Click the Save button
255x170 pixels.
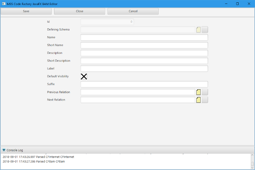[26, 11]
